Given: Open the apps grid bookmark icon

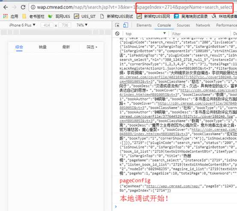Looking at the screenshot, I should coord(6,16).
